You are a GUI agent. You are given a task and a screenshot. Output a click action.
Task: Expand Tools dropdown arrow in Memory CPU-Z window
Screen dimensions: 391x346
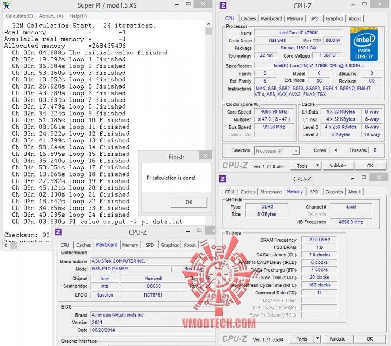[x=317, y=339]
